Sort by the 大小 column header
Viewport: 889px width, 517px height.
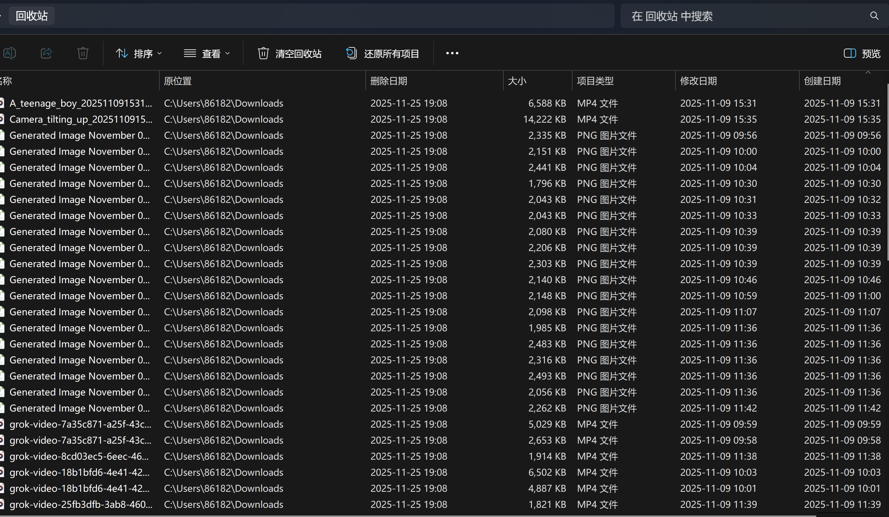point(517,81)
